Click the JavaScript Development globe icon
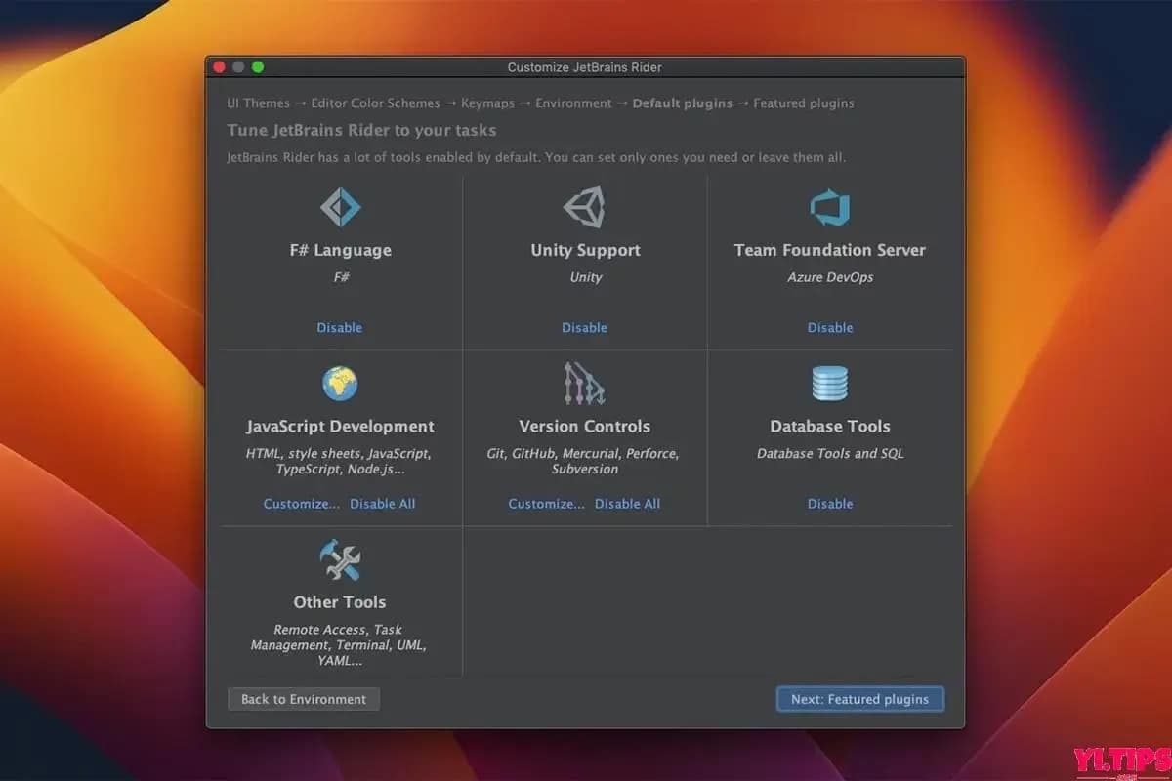This screenshot has height=781, width=1172. coord(340,384)
